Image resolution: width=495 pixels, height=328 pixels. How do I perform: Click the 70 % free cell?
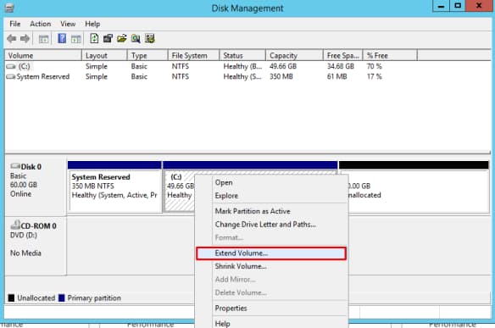[375, 67]
